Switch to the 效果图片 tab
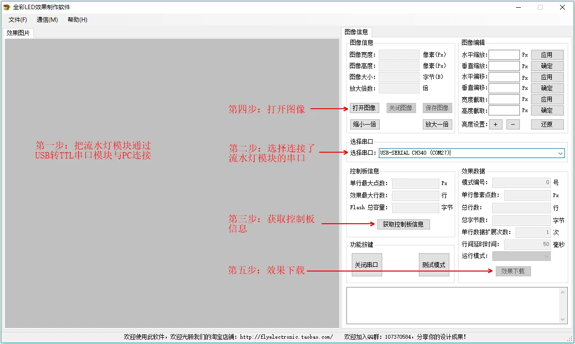 pos(18,33)
